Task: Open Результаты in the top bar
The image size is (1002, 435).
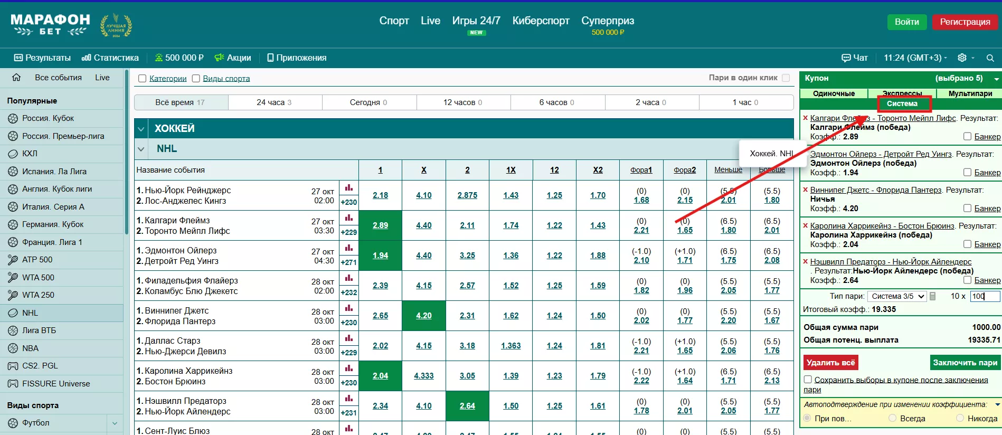Action: click(x=42, y=58)
